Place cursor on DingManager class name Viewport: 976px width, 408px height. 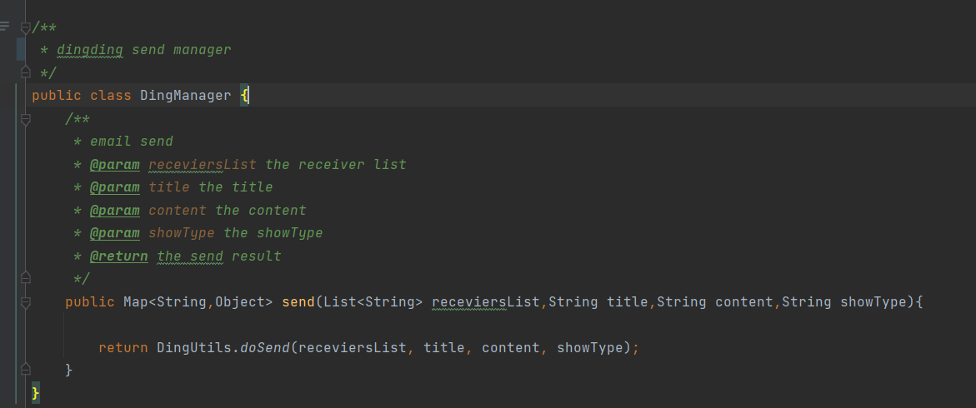click(x=185, y=96)
